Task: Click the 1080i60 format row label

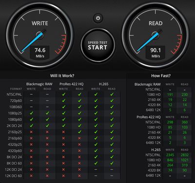Action: (x=16, y=107)
